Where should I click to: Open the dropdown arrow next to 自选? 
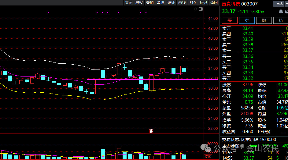click(286, 4)
